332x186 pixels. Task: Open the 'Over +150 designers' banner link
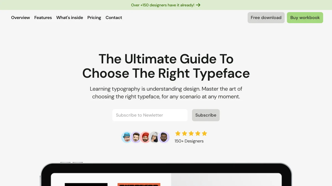click(x=166, y=5)
